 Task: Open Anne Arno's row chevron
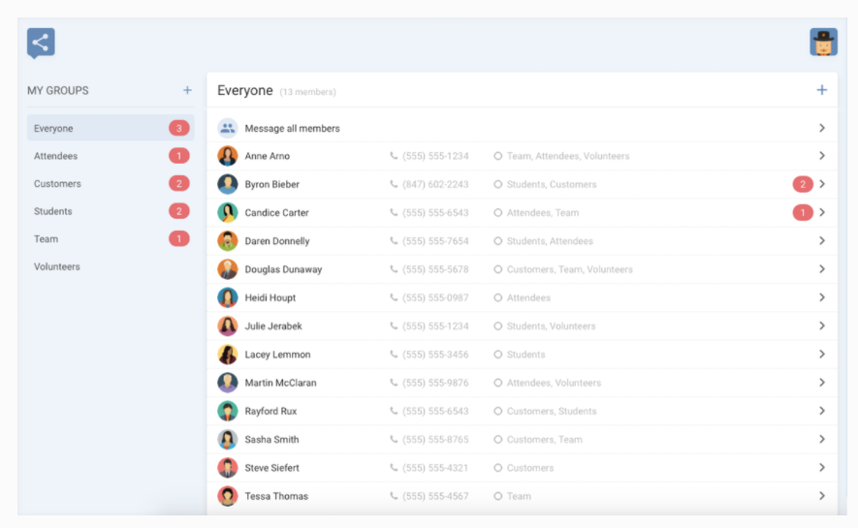pos(822,156)
